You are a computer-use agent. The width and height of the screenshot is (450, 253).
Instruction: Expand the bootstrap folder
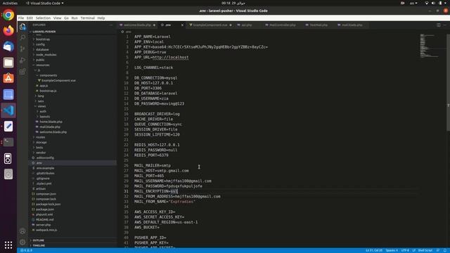click(x=43, y=39)
